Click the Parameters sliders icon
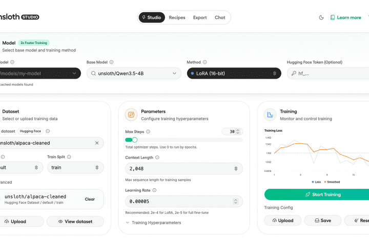 [131, 115]
